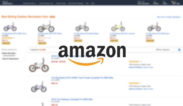Open the yellow-green bike thumbnail in top row

pyautogui.click(x=118, y=27)
